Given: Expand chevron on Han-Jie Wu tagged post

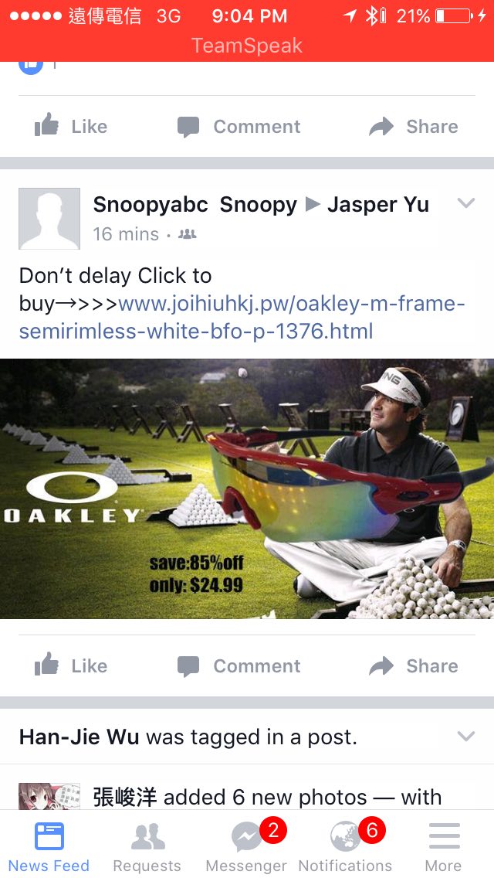Looking at the screenshot, I should pos(465,736).
